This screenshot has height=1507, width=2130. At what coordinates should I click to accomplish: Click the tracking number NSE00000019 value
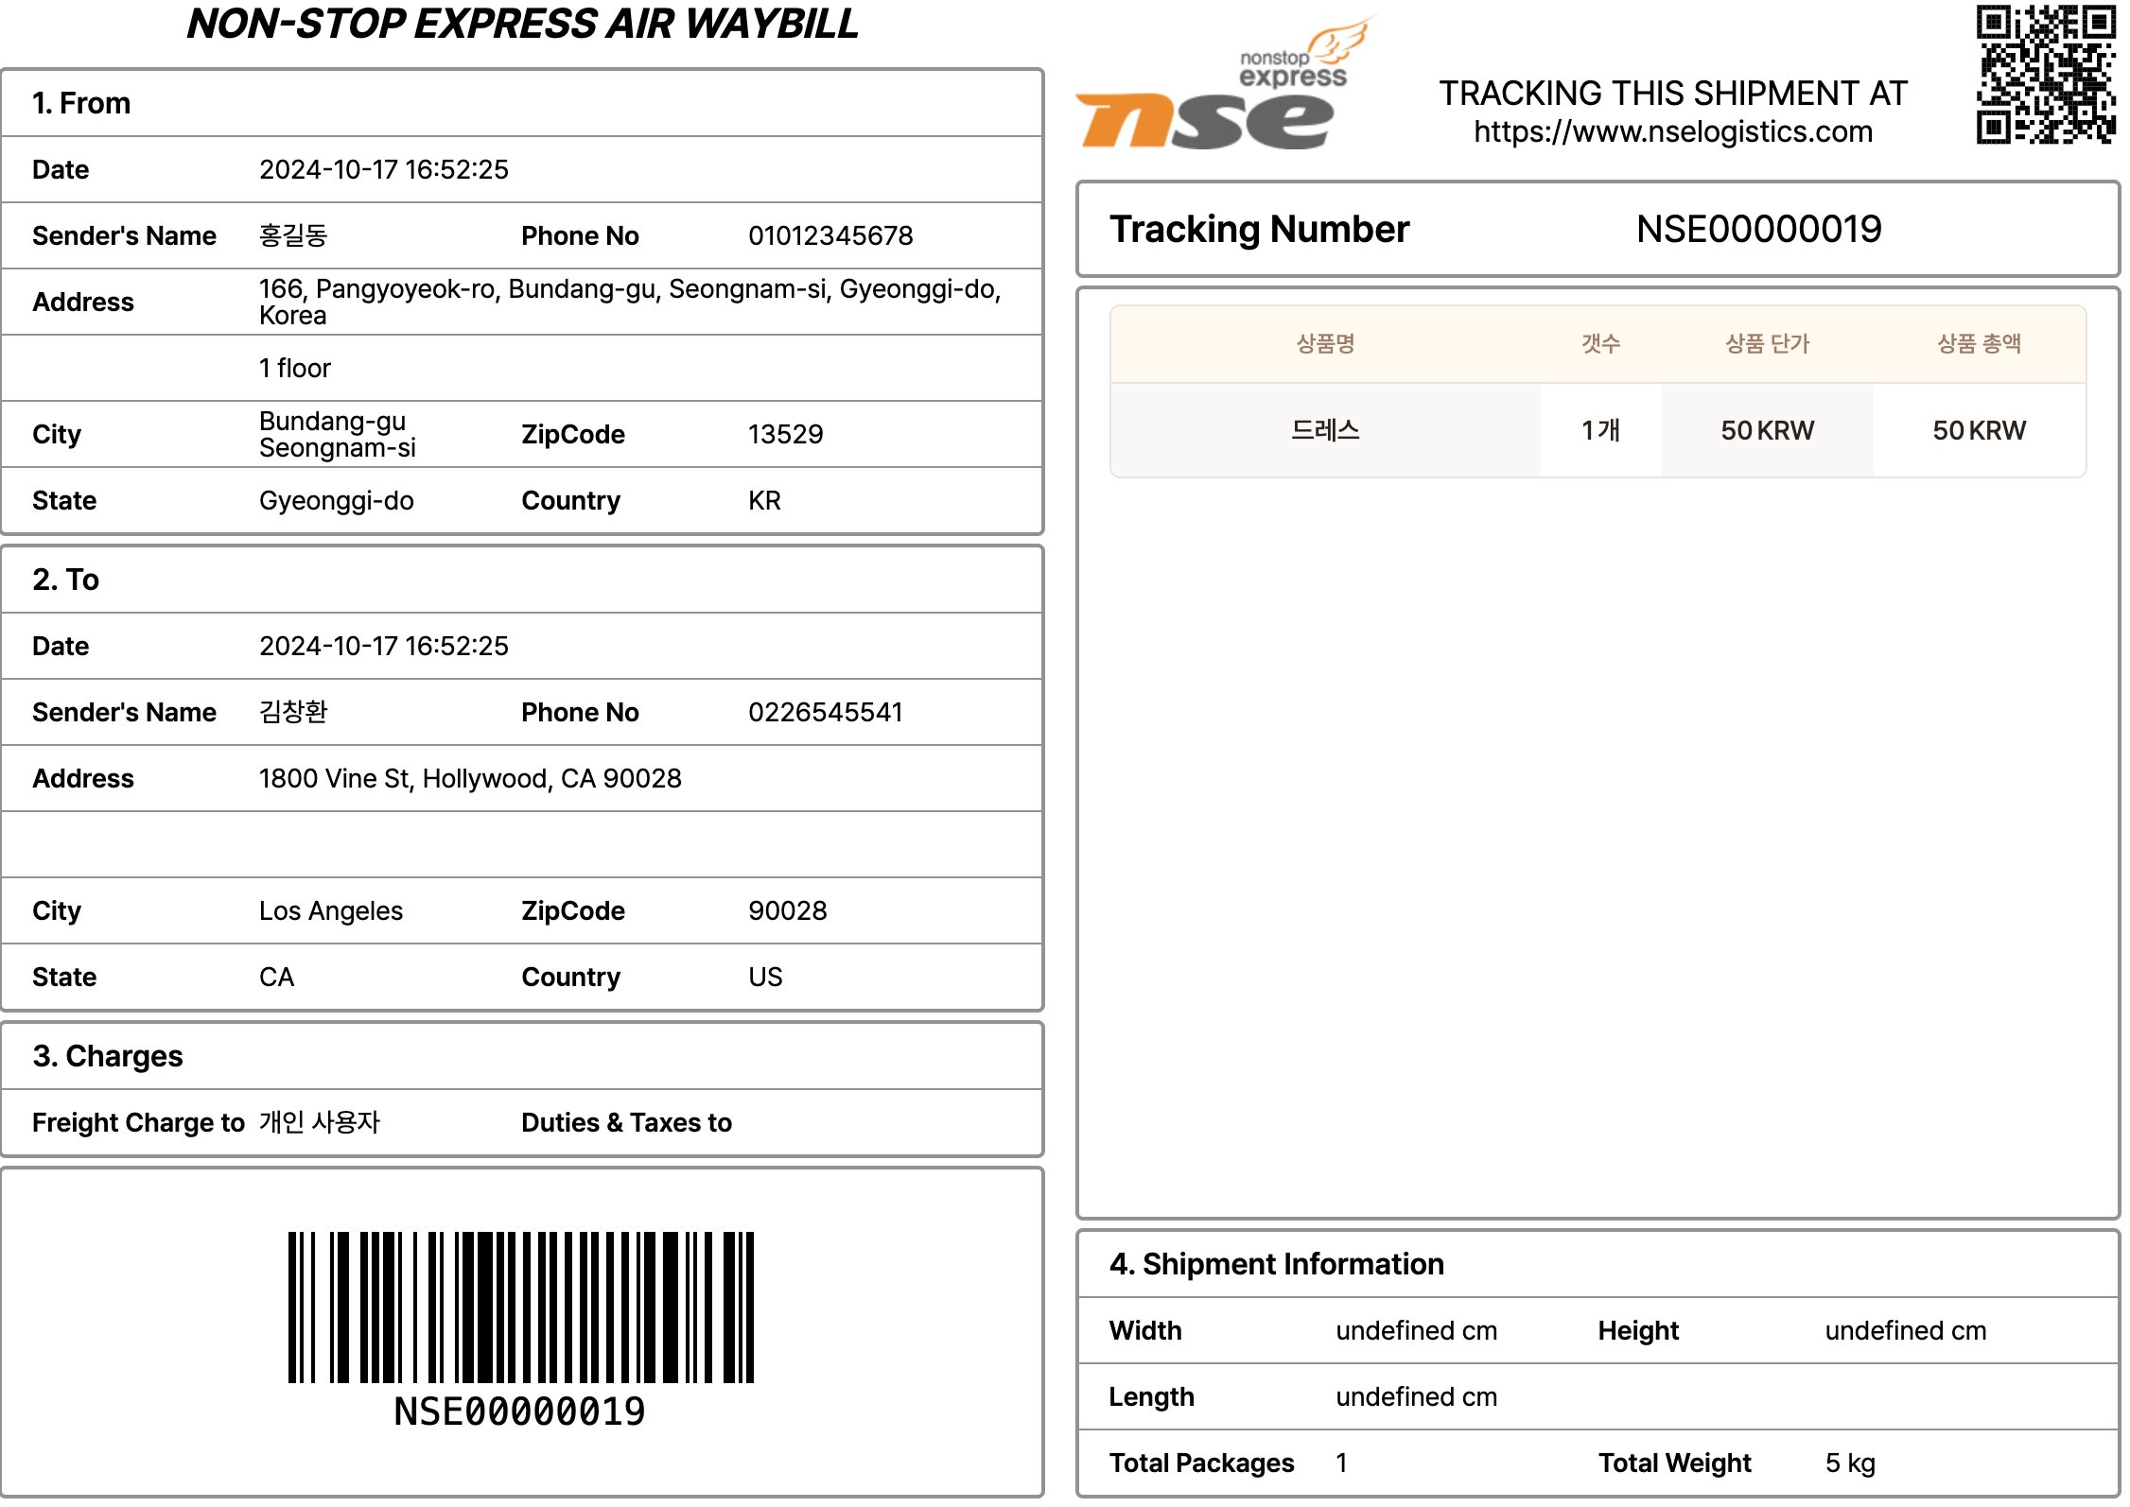tap(1757, 229)
